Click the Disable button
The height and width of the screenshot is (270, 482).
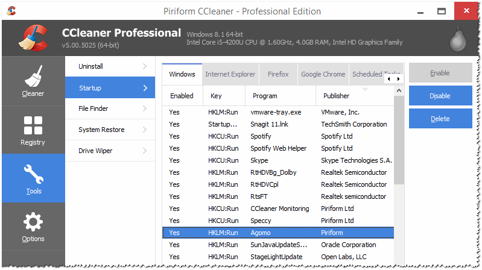tap(440, 96)
